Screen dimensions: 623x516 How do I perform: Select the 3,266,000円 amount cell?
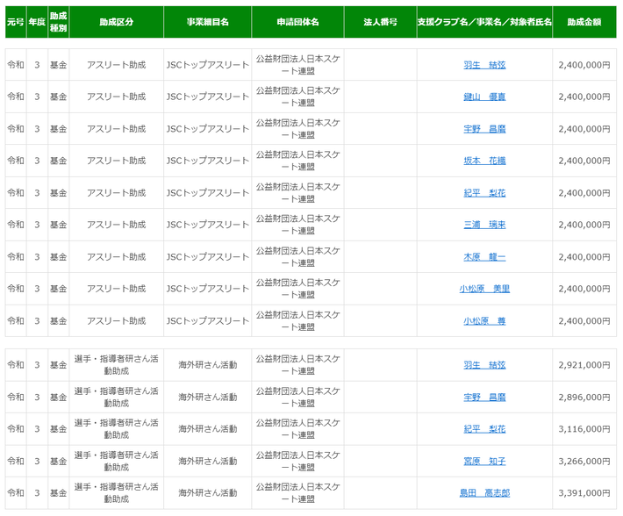[584, 461]
